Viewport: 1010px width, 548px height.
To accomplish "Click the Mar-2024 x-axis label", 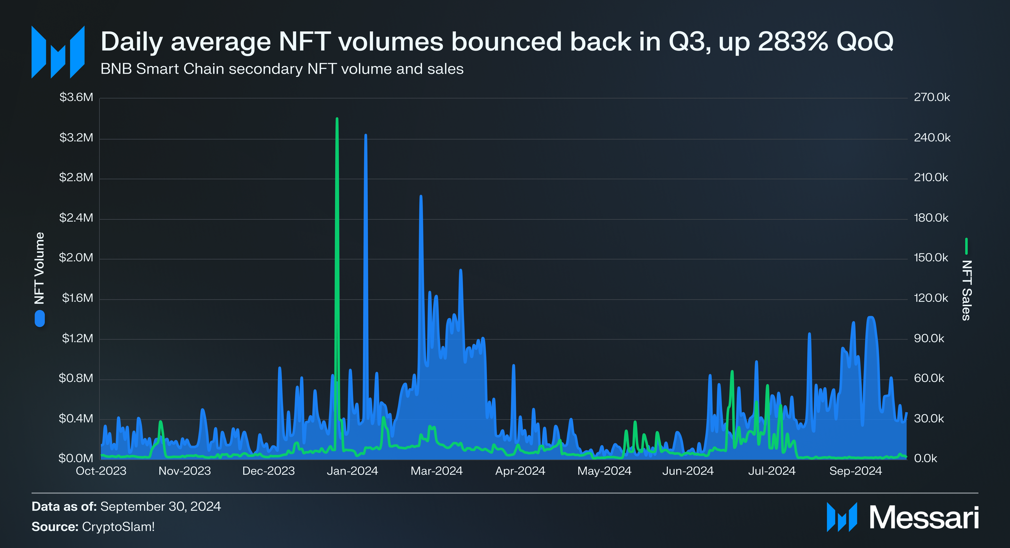I will [437, 471].
